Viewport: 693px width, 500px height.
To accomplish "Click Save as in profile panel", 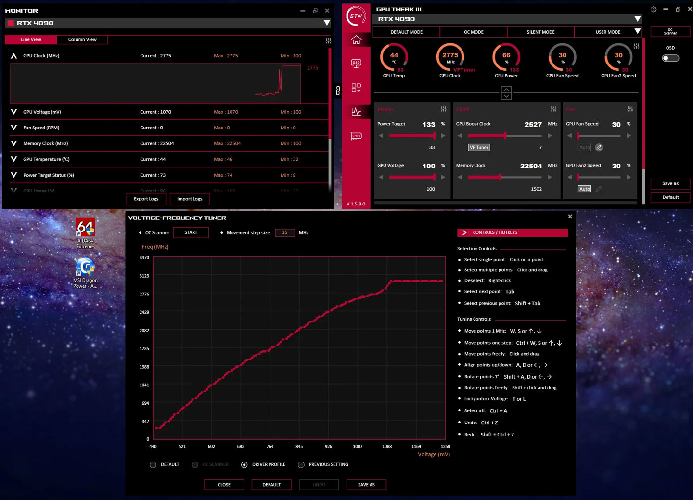I will click(x=670, y=183).
